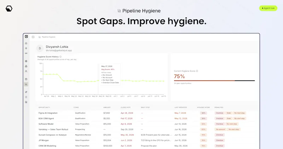The image size is (283, 149).
Task: Click the 6/28 Present plan next step text
Action: tap(156, 135)
